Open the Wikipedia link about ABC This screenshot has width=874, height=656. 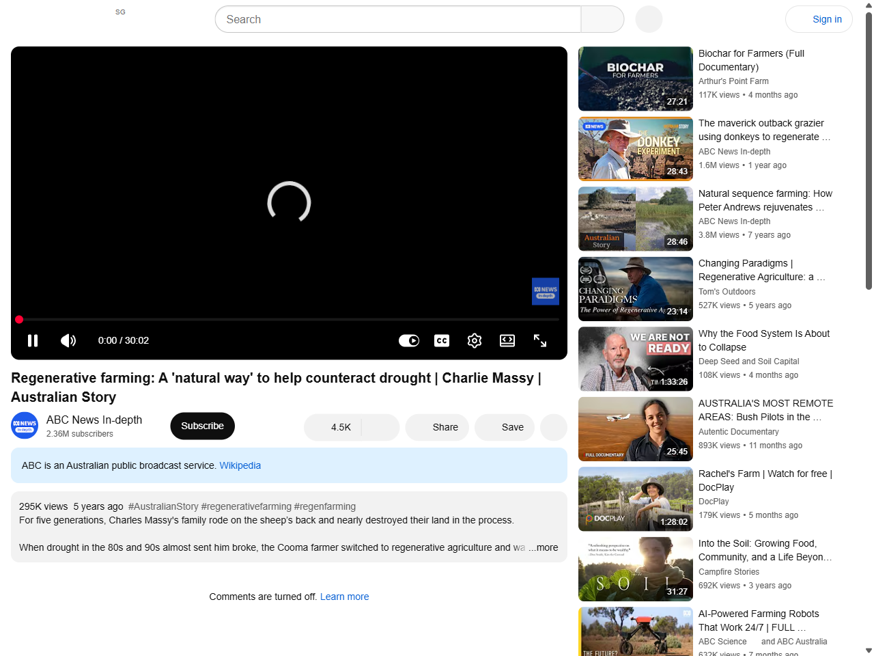240,465
